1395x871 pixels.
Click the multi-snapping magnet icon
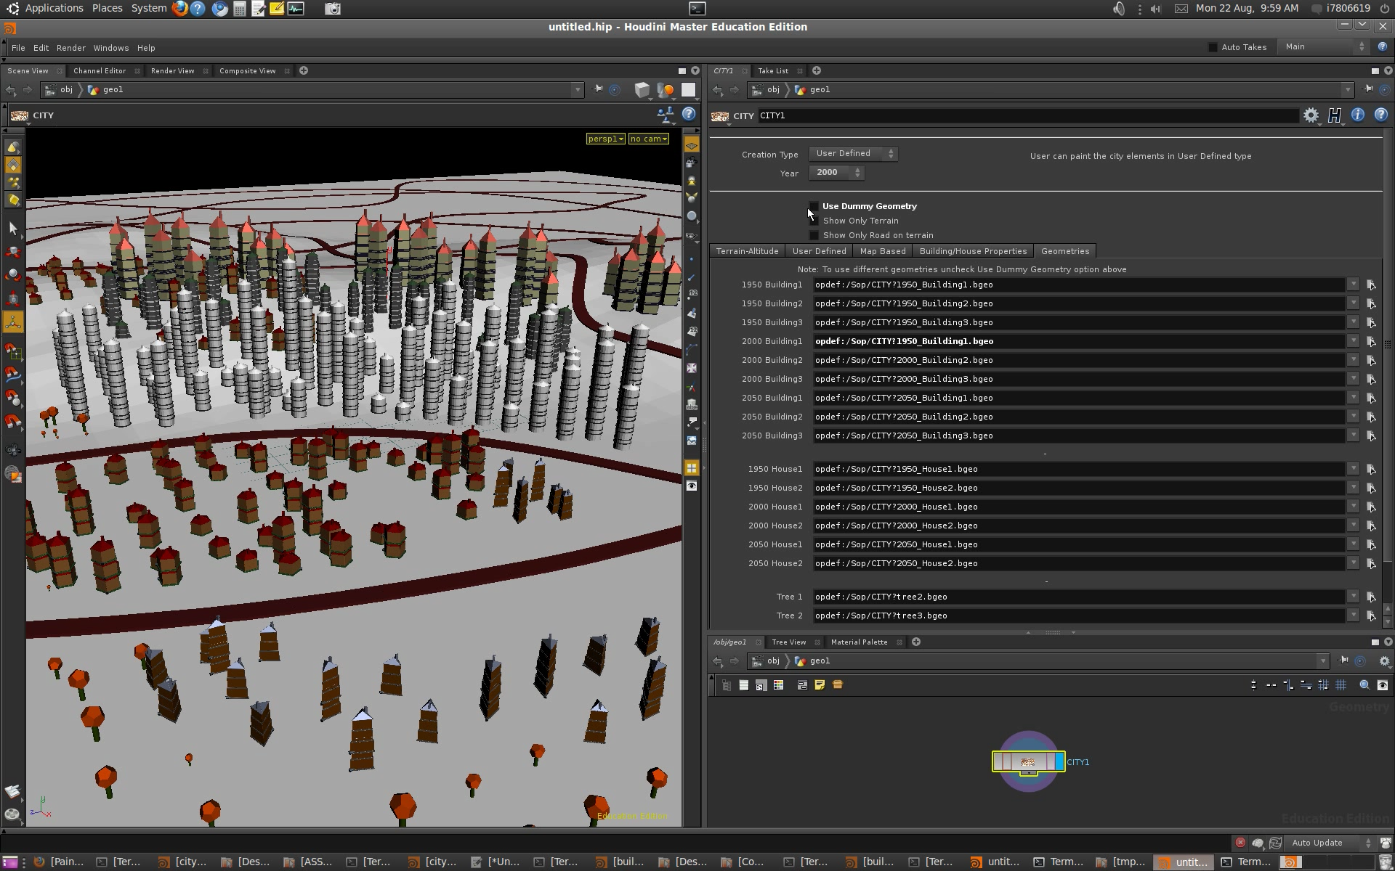[13, 422]
